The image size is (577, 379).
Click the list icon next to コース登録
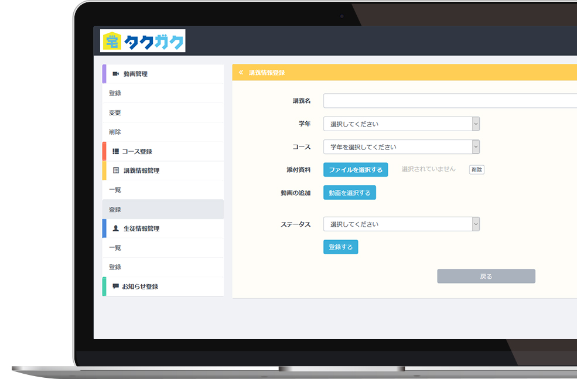tap(115, 151)
